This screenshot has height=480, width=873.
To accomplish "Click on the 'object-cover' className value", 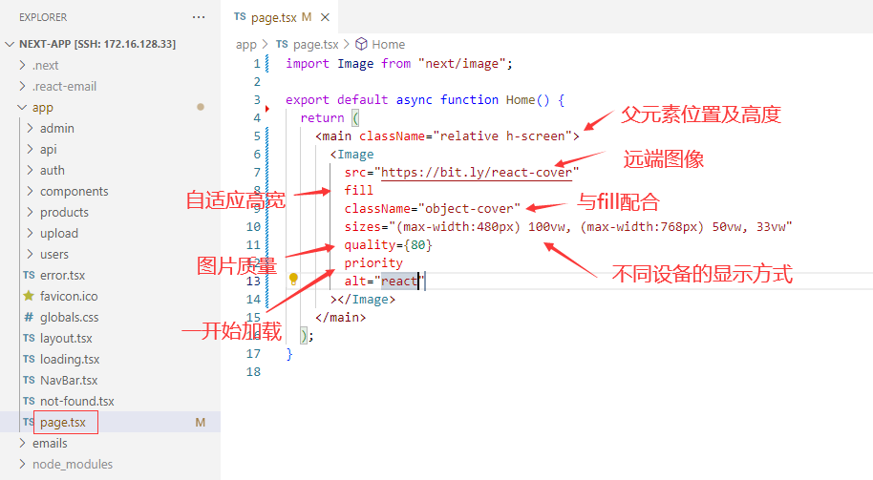I will pos(469,209).
